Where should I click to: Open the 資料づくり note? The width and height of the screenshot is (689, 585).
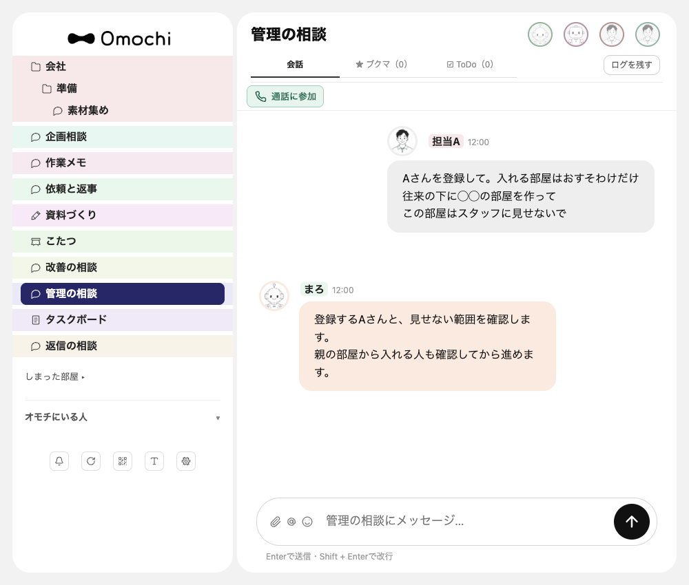[x=123, y=215]
